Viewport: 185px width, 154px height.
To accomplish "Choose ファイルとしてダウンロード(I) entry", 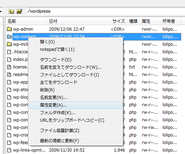I will (x=76, y=75).
